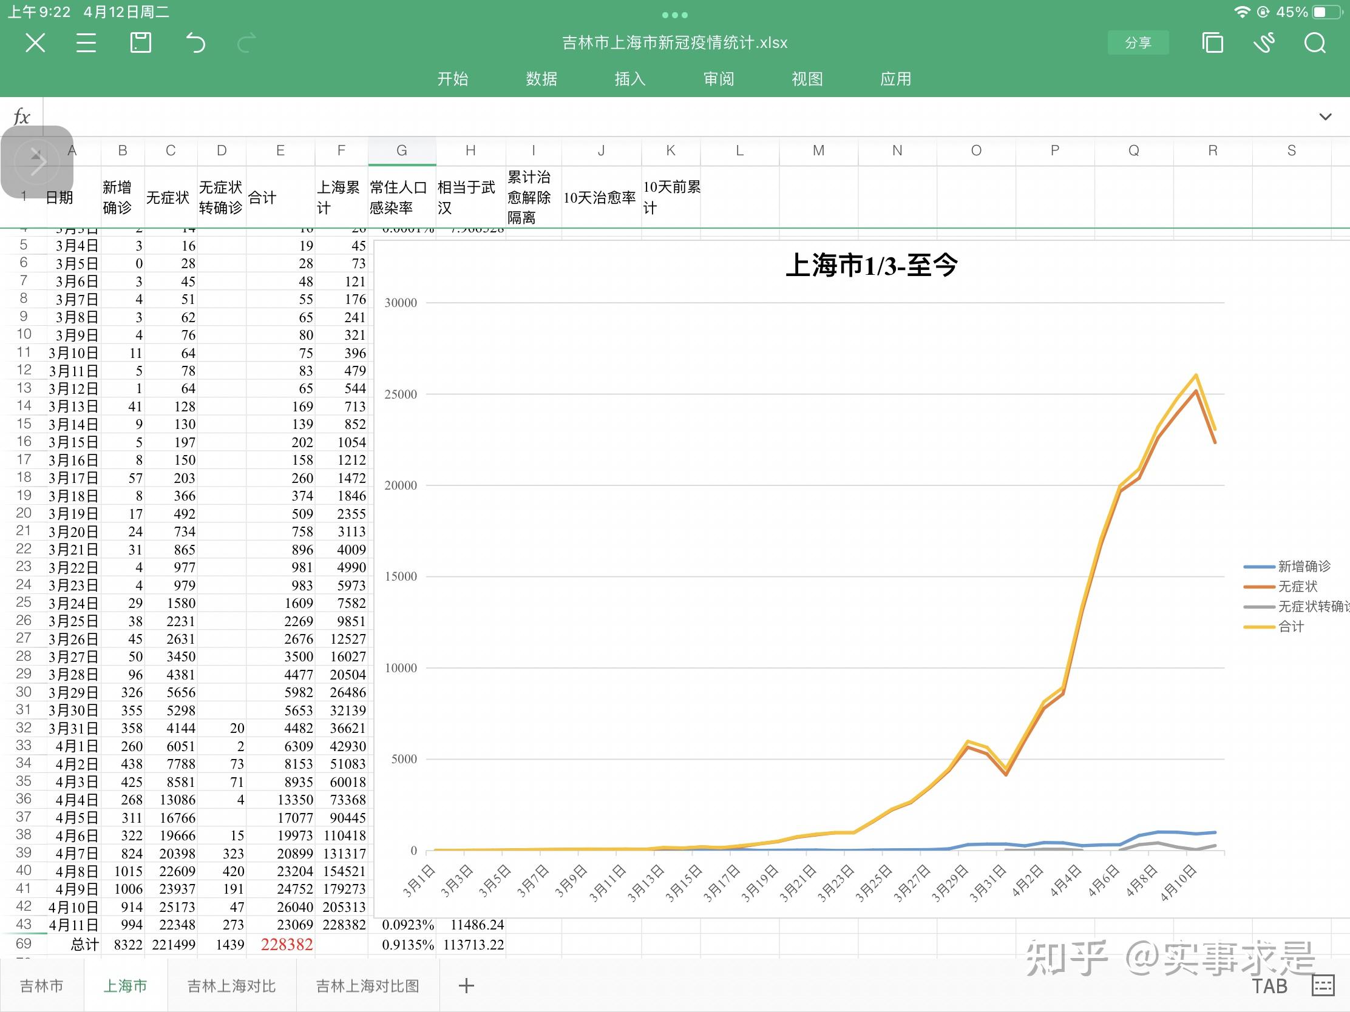Screen dimensions: 1350x1012
Task: Select the chart title 上海市1/3-至今
Action: point(871,265)
